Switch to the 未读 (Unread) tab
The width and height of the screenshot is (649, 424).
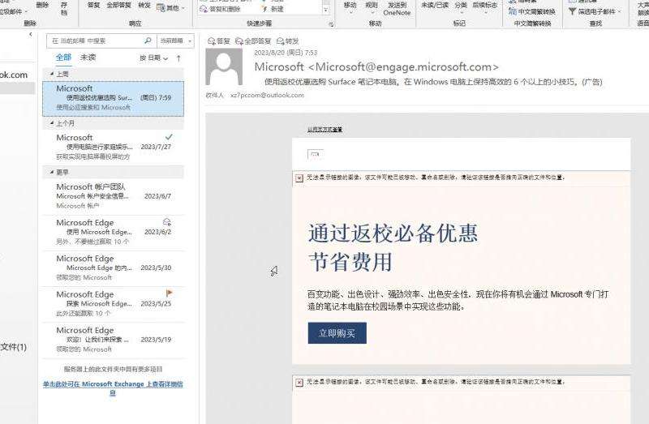point(88,58)
